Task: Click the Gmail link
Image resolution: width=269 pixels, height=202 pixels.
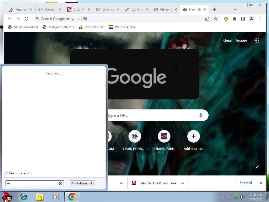Action: click(228, 40)
